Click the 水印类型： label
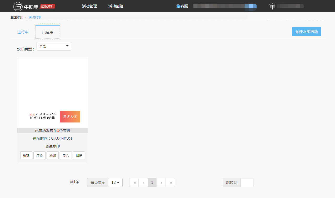 [26, 49]
